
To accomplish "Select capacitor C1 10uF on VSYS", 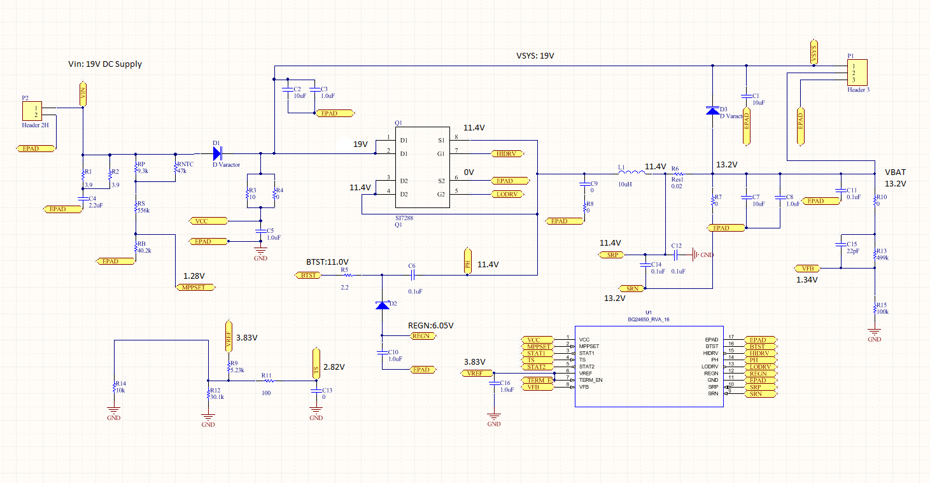I will coord(747,96).
